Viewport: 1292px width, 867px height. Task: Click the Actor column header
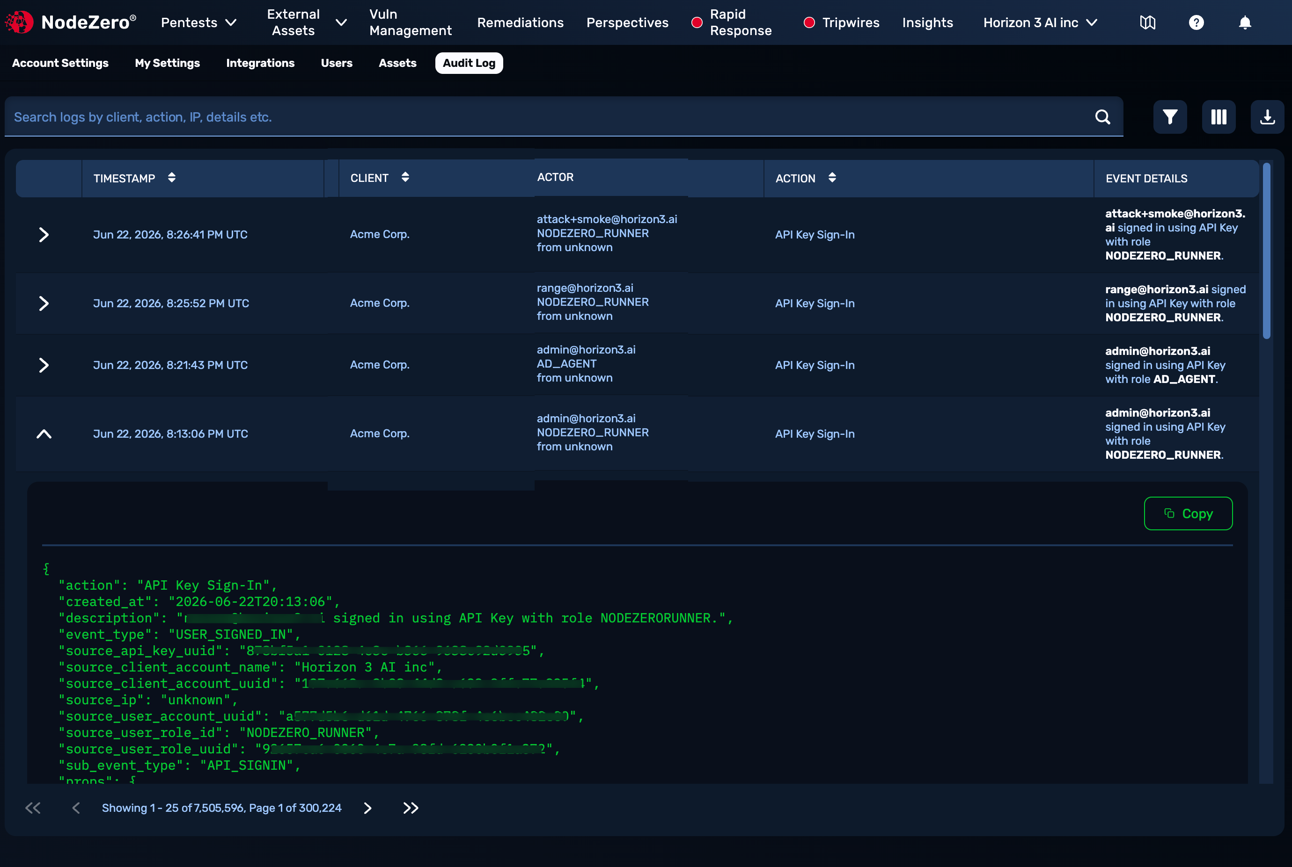(555, 177)
